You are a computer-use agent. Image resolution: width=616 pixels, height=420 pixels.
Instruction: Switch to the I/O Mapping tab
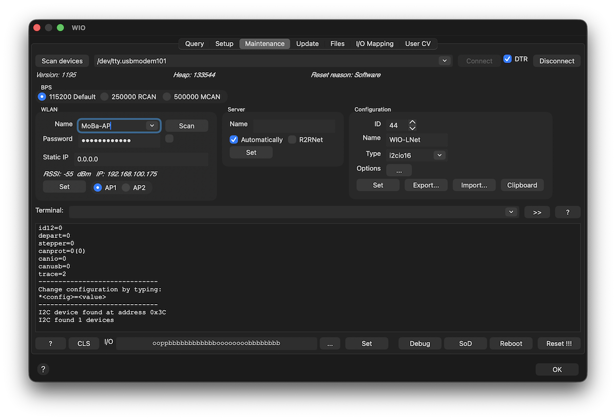tap(374, 44)
